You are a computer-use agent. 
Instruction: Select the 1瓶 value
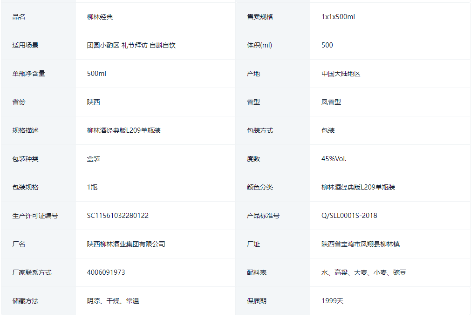(92, 187)
